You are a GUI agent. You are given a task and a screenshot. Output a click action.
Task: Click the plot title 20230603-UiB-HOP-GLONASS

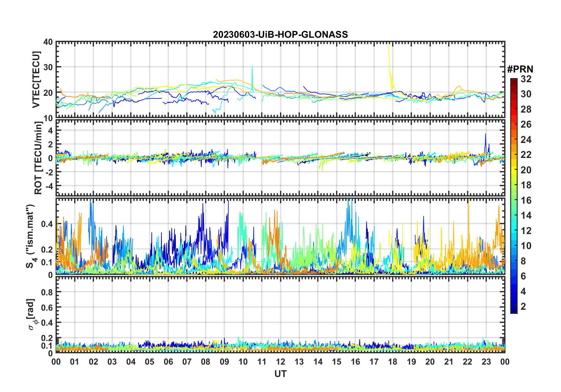pos(280,34)
